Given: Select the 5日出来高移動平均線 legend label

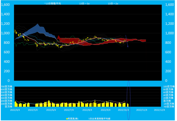Looking at the screenshot, I should point(99,119).
